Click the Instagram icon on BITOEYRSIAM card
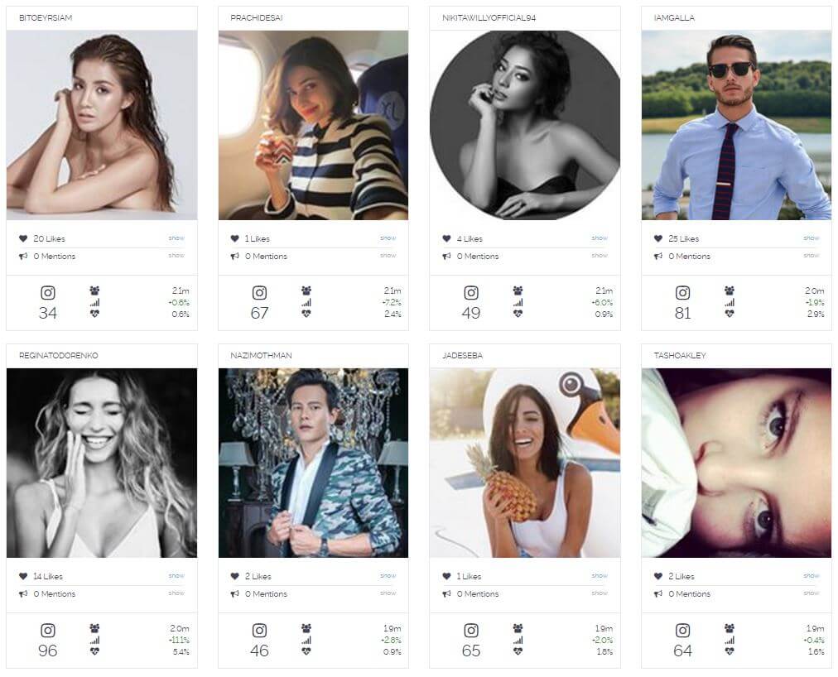Image resolution: width=838 pixels, height=677 pixels. pyautogui.click(x=48, y=293)
